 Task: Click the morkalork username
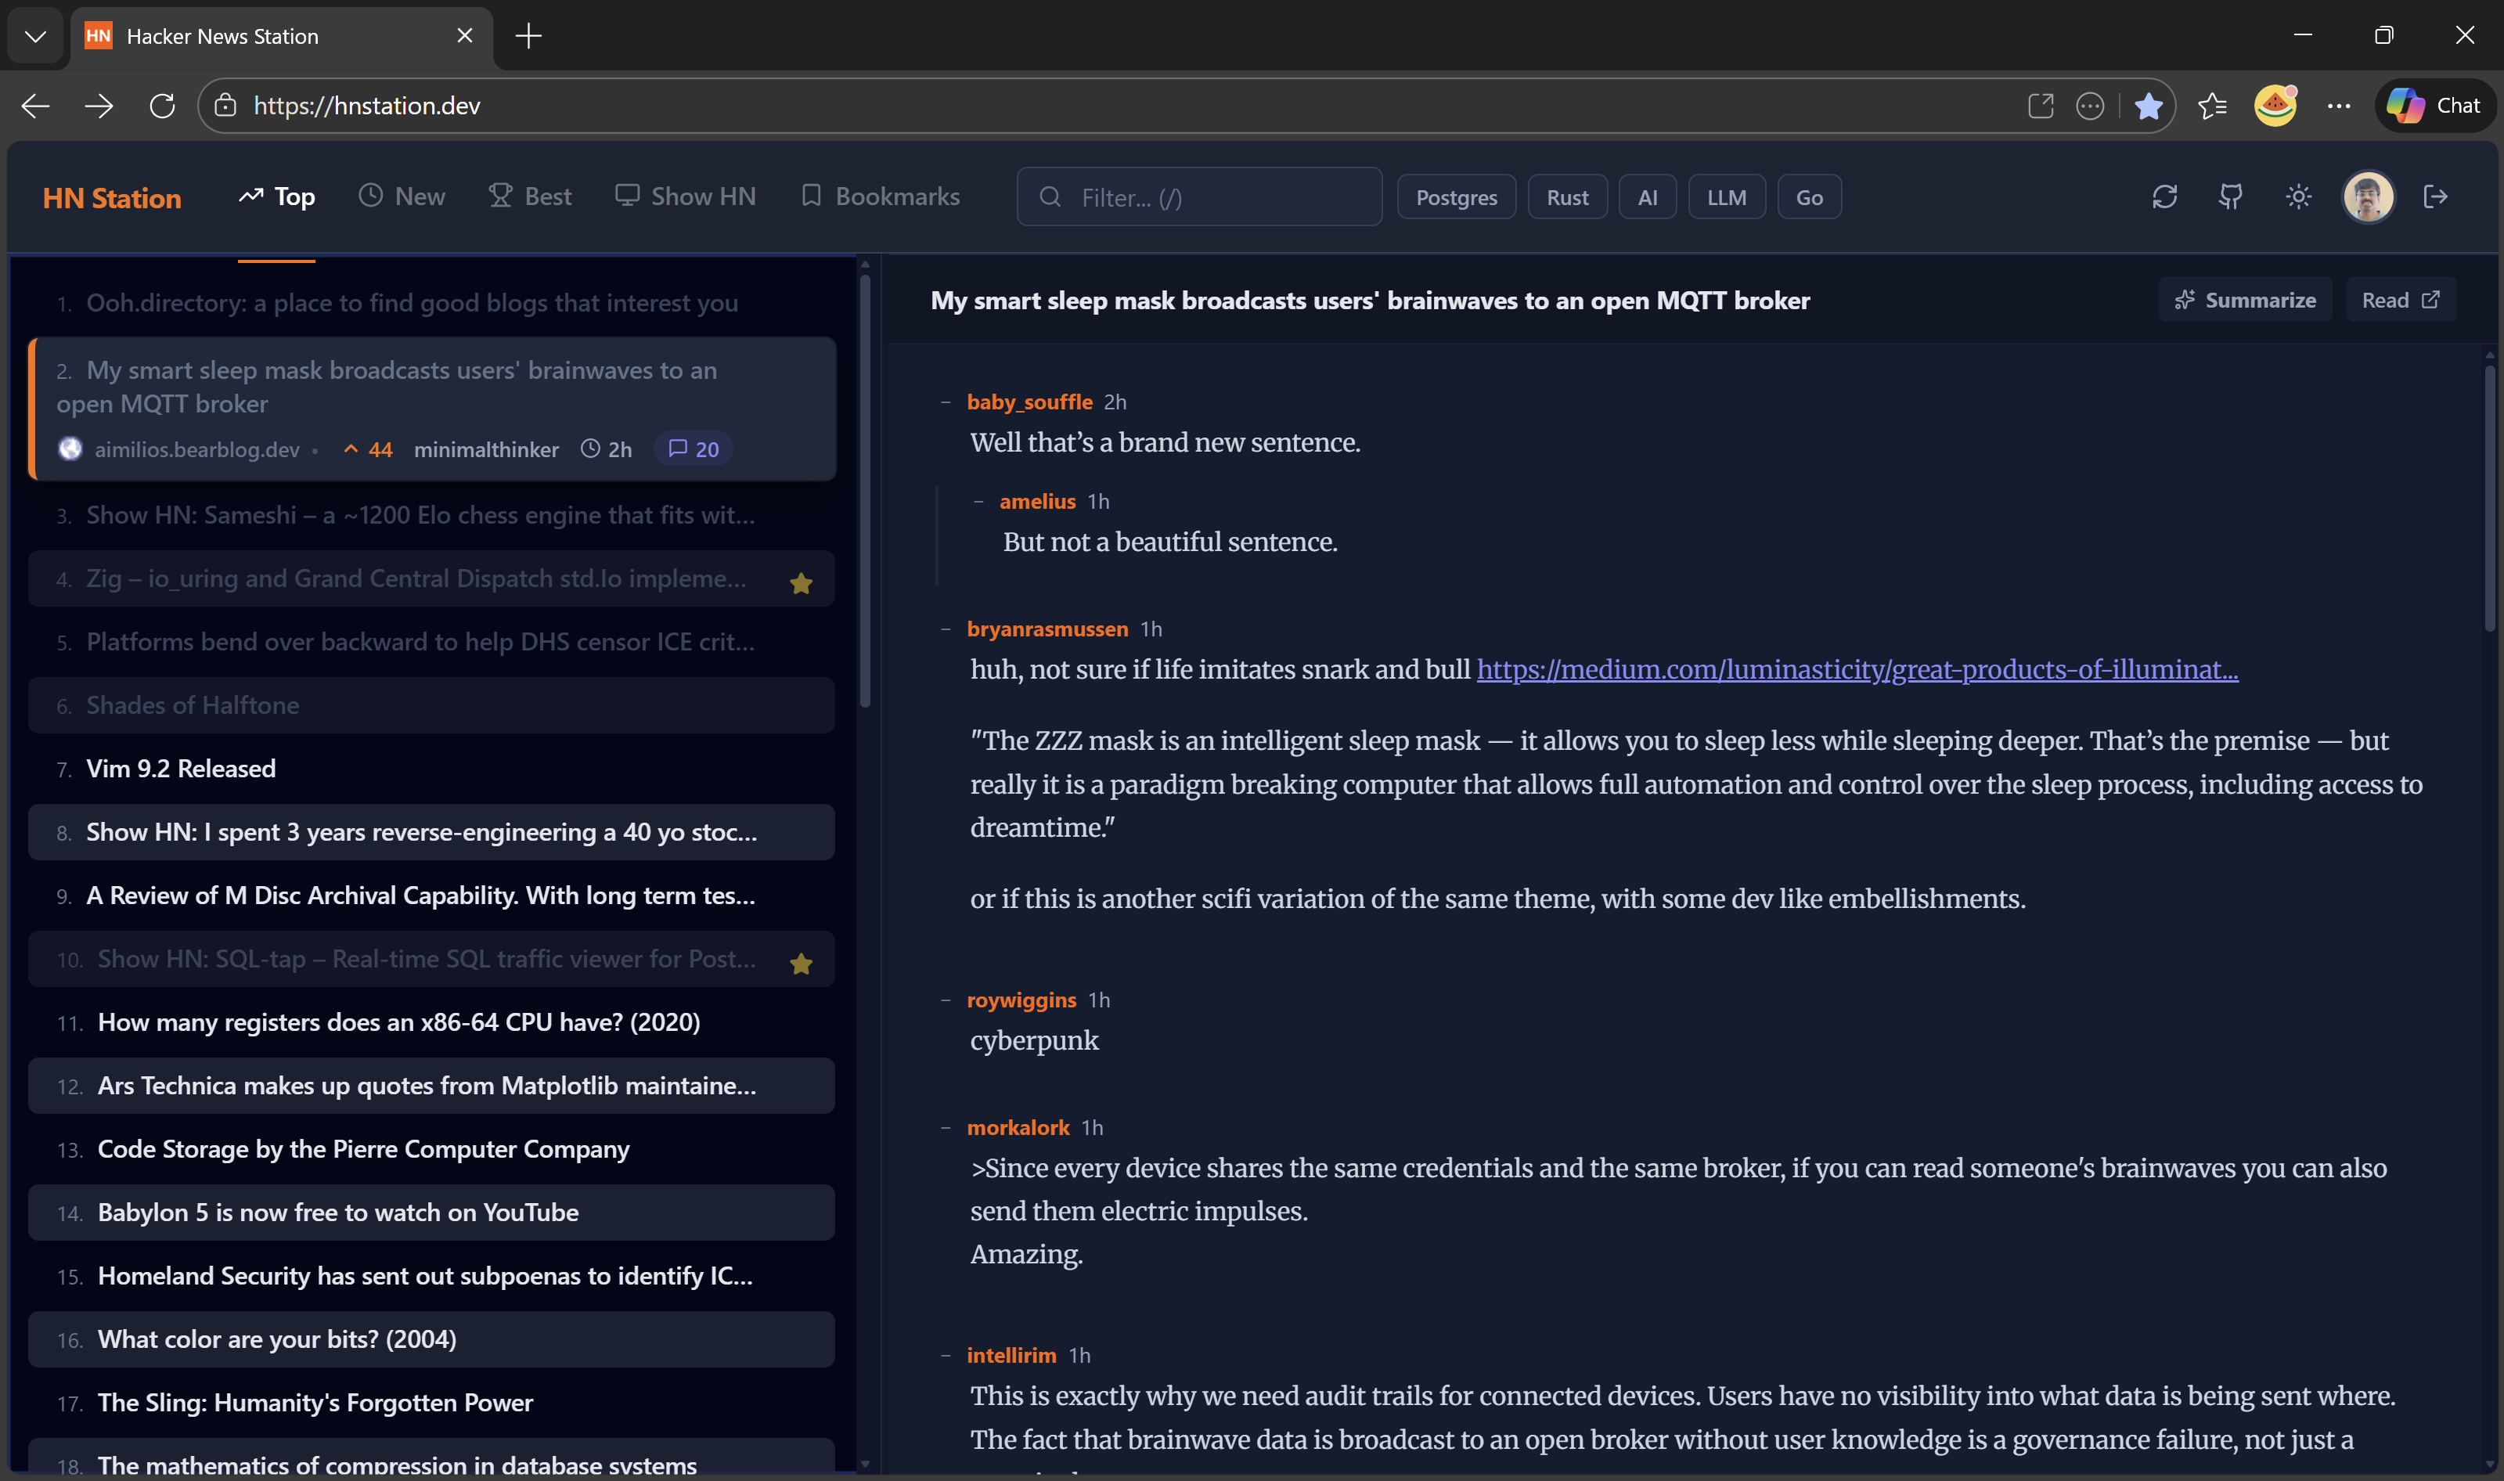pyautogui.click(x=1018, y=1128)
